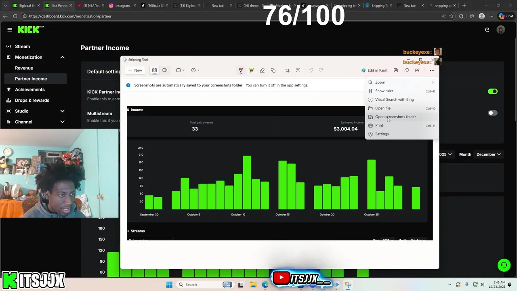Image resolution: width=517 pixels, height=291 pixels.
Task: Choose Print from the menu
Action: [x=401, y=125]
